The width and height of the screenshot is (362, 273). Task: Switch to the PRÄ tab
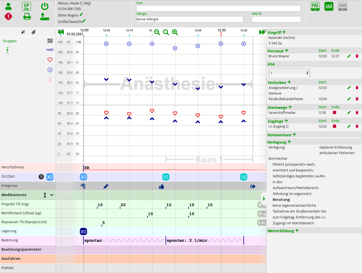(x=315, y=6)
